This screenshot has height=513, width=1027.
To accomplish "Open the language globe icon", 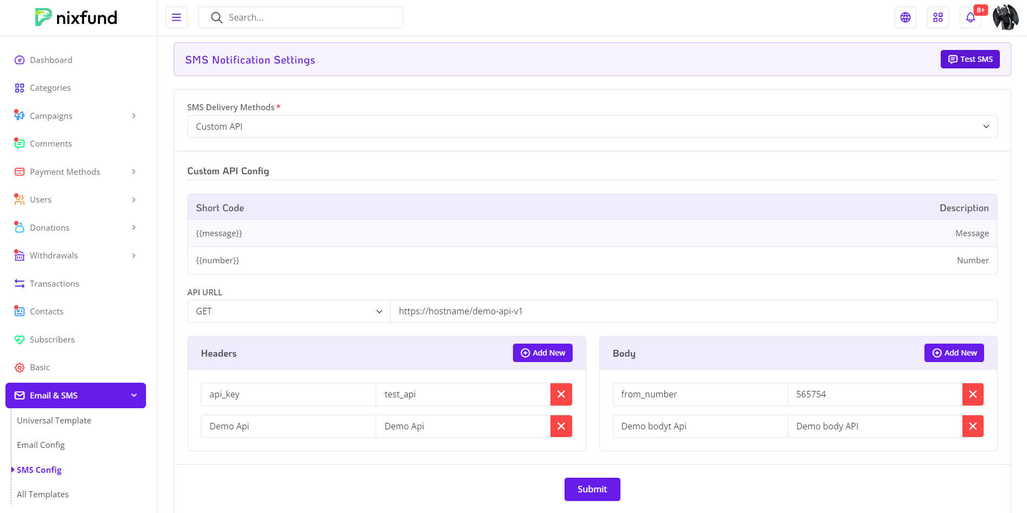I will tap(905, 17).
